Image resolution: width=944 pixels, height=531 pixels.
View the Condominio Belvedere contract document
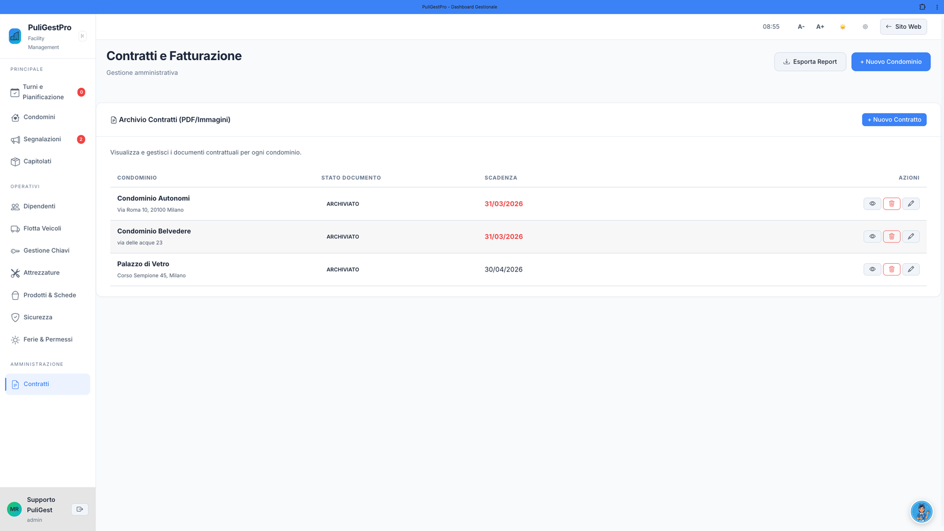click(872, 237)
